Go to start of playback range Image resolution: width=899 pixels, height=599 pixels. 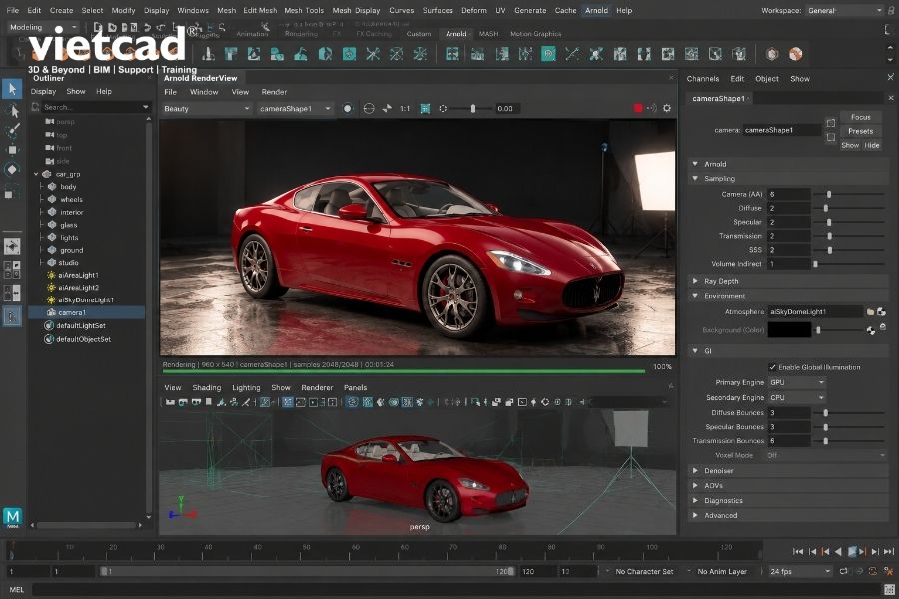point(797,551)
